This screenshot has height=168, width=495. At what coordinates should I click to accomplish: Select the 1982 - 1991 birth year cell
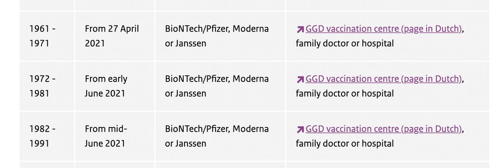point(47,136)
